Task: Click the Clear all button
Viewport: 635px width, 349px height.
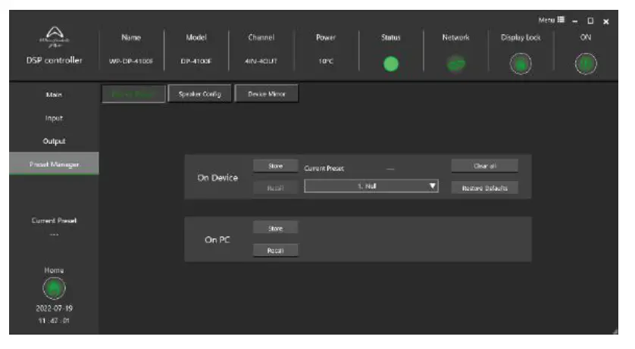Action: pos(485,166)
